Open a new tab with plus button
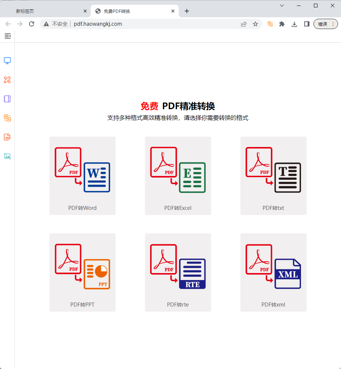The width and height of the screenshot is (341, 369). 187,11
